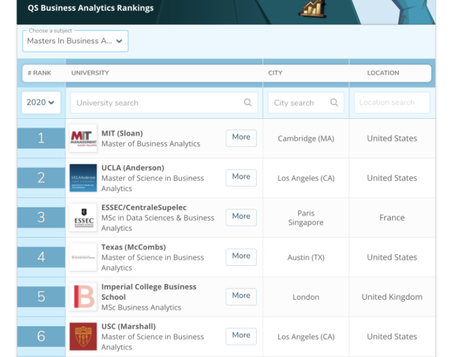
Task: Click the LOCATION column header
Action: click(383, 73)
